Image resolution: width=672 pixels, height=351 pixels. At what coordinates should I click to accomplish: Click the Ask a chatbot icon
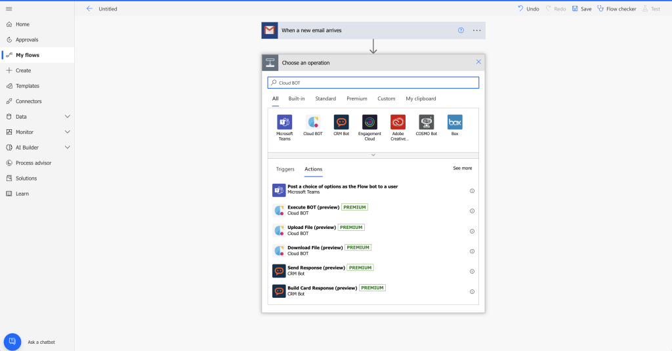coord(12,342)
